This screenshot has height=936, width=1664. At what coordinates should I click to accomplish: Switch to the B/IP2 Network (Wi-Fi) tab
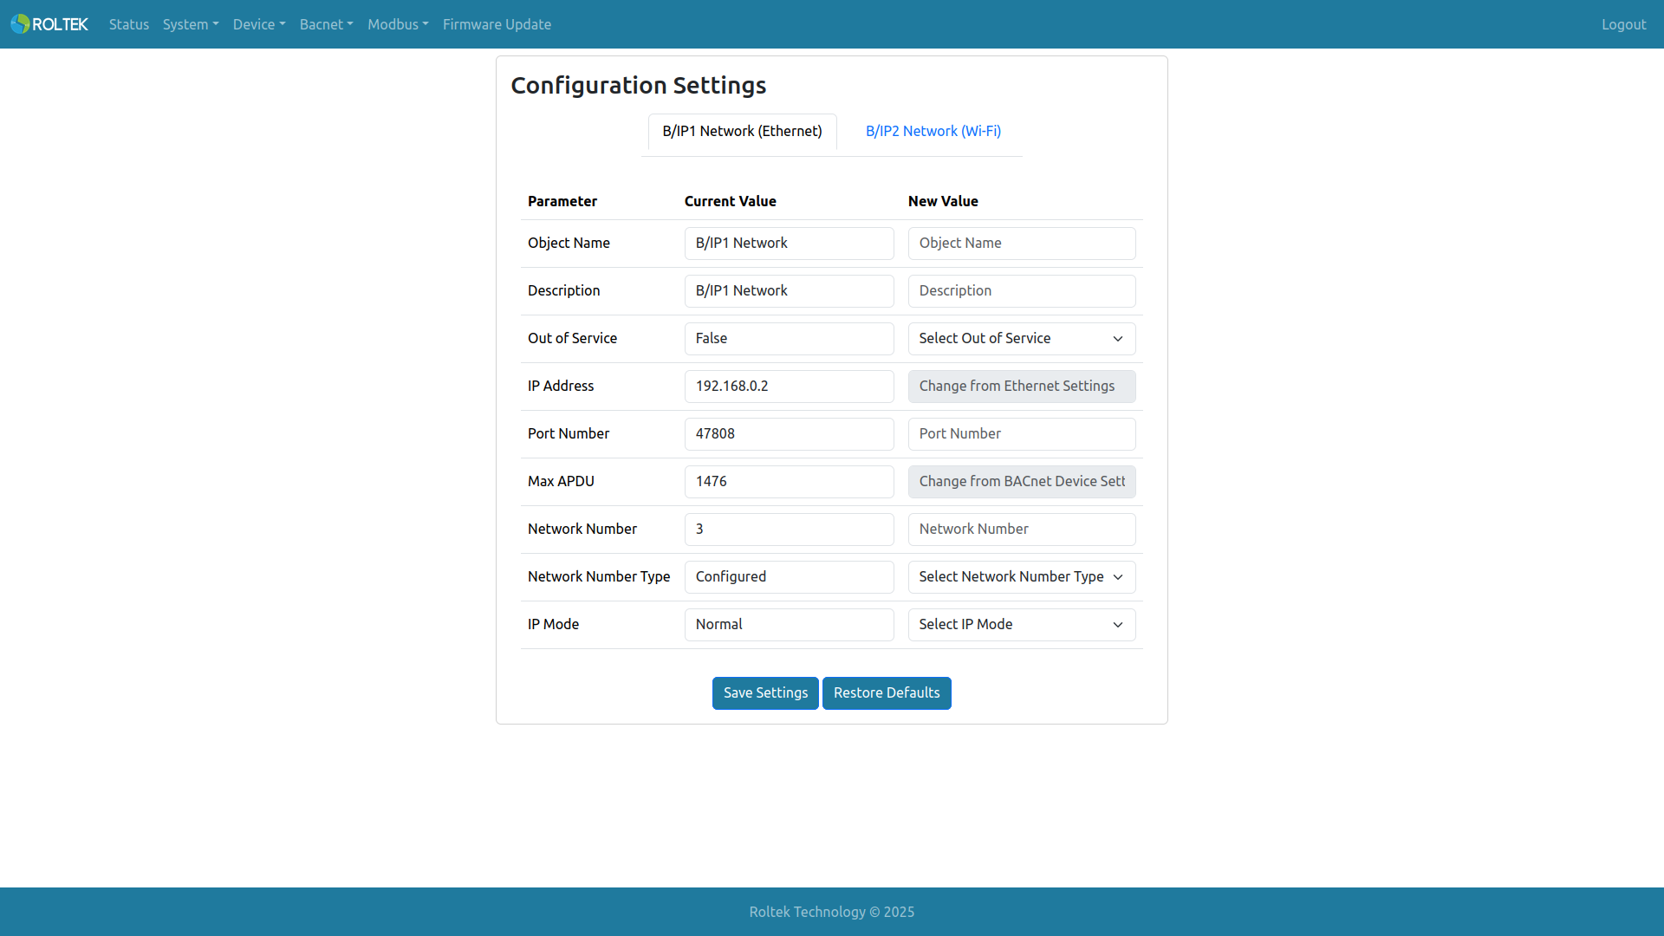933,131
